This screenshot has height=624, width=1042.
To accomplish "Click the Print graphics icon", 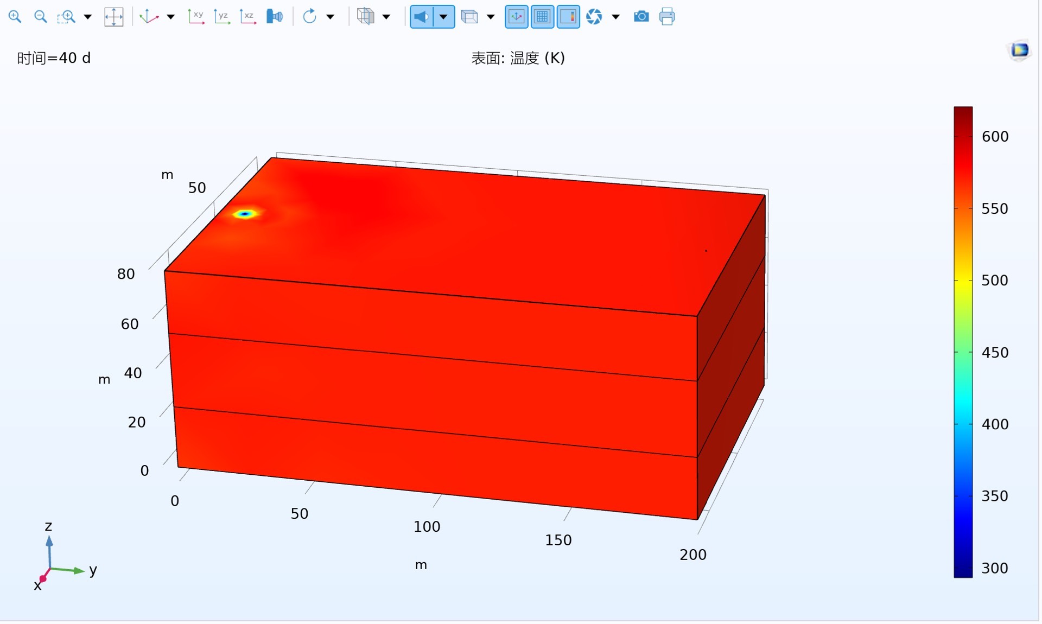I will [667, 16].
